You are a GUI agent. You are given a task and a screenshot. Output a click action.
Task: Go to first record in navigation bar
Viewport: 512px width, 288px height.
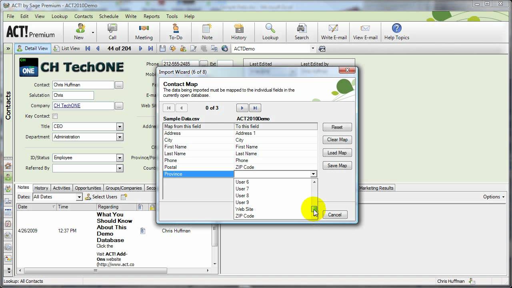(88, 48)
